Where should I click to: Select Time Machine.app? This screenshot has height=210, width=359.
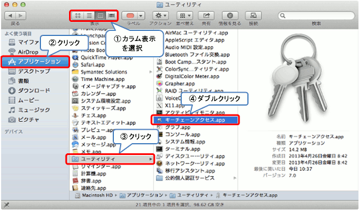coord(99,79)
